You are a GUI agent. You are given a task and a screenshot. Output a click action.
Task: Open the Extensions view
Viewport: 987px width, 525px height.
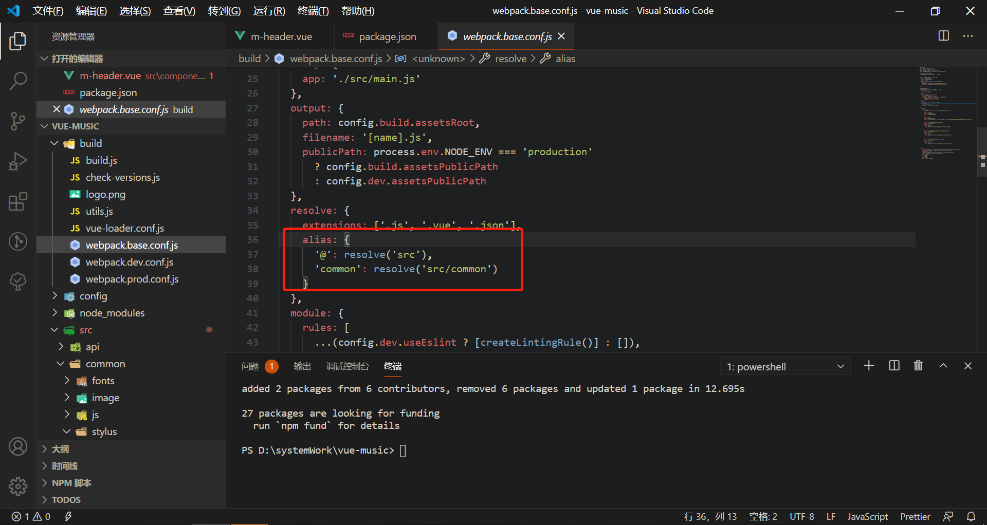18,201
